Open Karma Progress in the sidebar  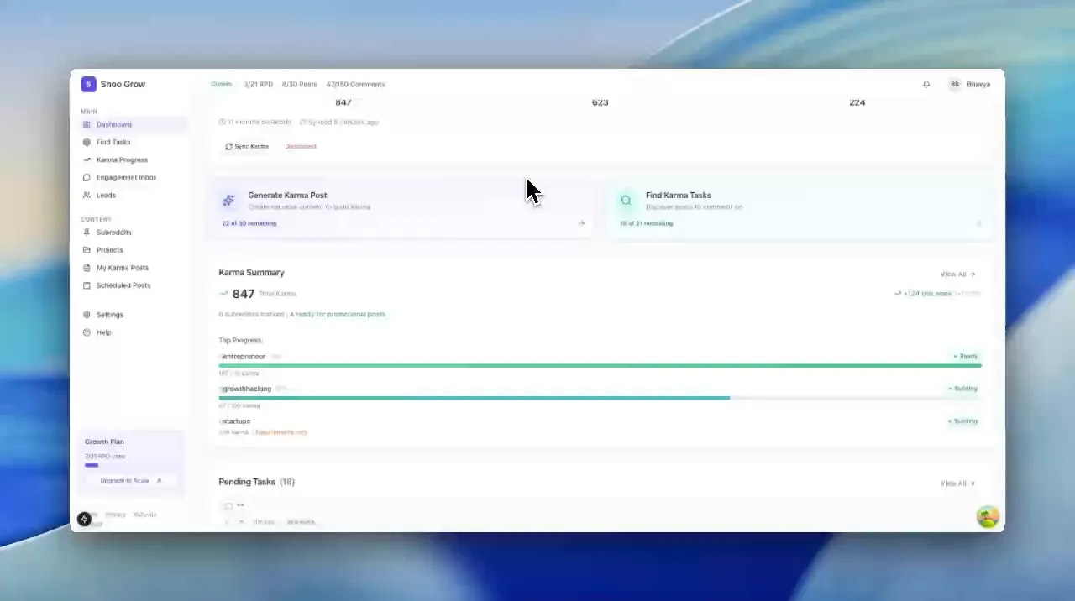[121, 159]
